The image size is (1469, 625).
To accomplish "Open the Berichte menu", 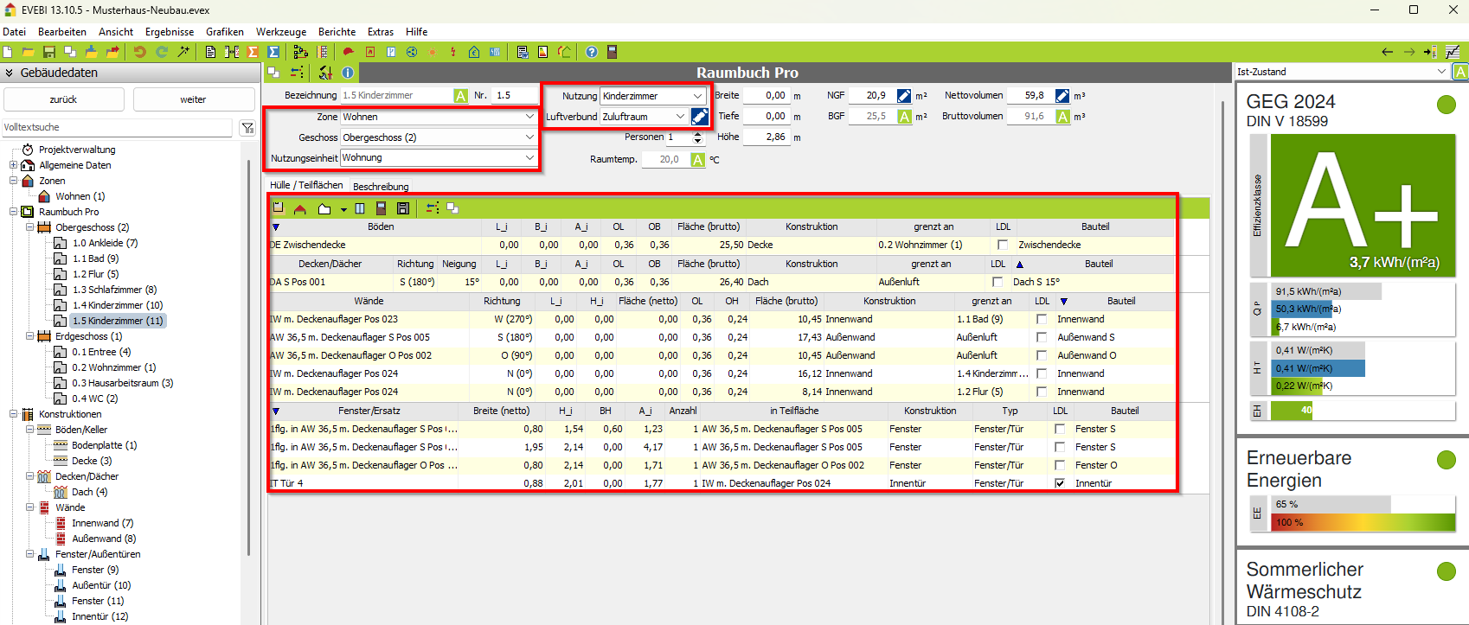I will [337, 32].
